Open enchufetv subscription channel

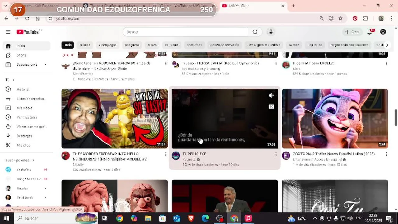26,170
